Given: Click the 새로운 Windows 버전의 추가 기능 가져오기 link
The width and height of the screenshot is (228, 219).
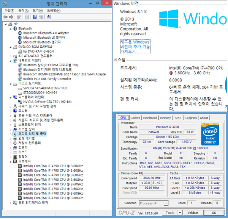Looking at the screenshot, I should click(x=135, y=47).
